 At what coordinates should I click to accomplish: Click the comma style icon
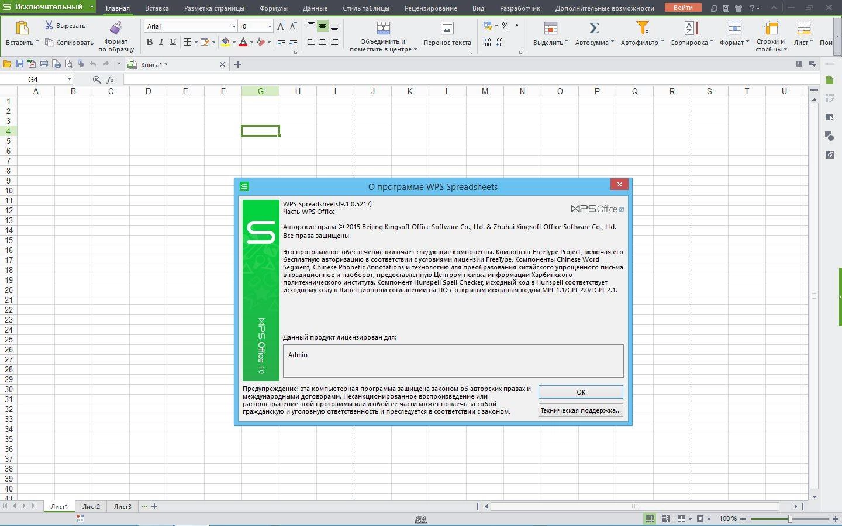pyautogui.click(x=517, y=26)
